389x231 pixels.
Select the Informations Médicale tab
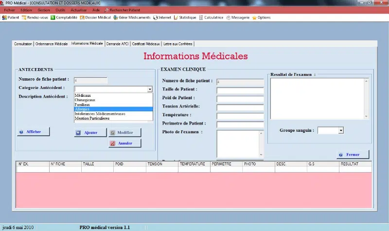[87, 43]
